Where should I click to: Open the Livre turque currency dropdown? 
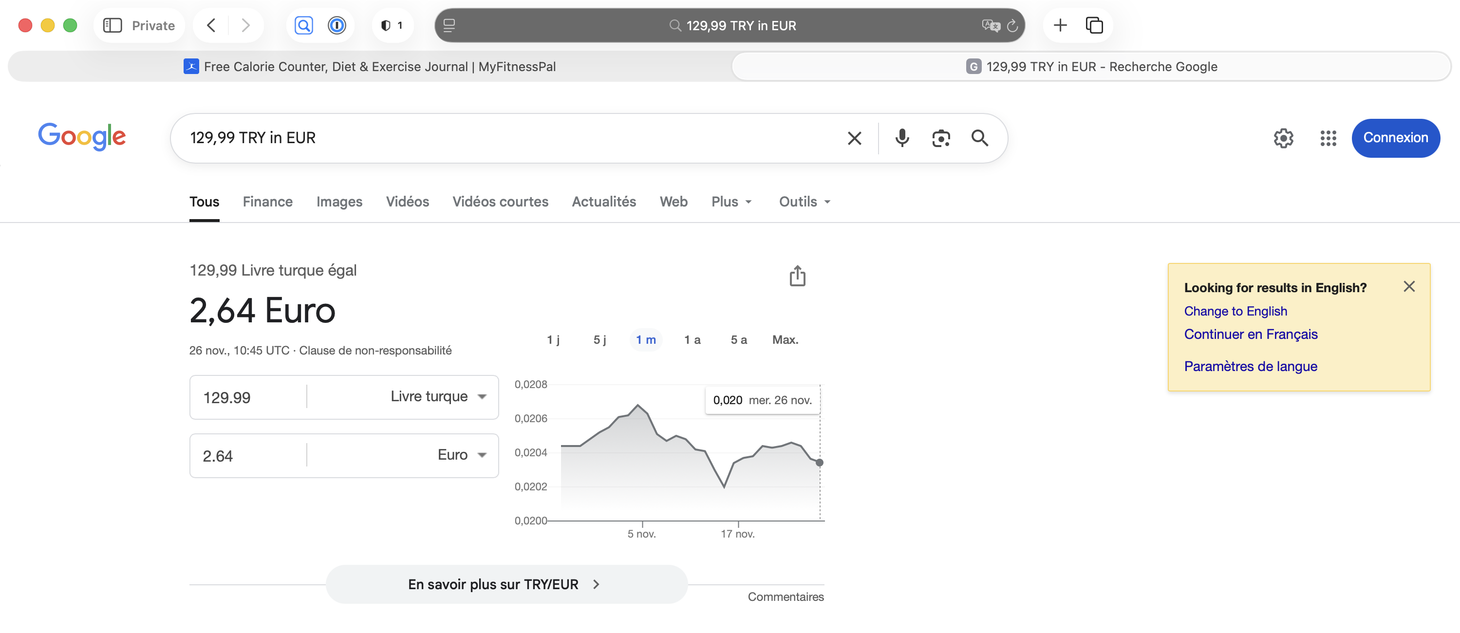click(x=437, y=397)
